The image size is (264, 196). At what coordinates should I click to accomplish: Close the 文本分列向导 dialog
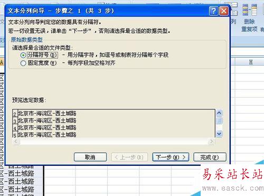click(x=224, y=11)
